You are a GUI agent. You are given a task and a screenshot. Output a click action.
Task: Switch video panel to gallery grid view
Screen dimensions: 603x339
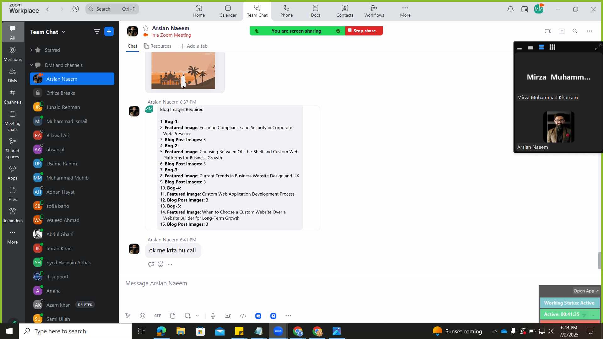(552, 47)
